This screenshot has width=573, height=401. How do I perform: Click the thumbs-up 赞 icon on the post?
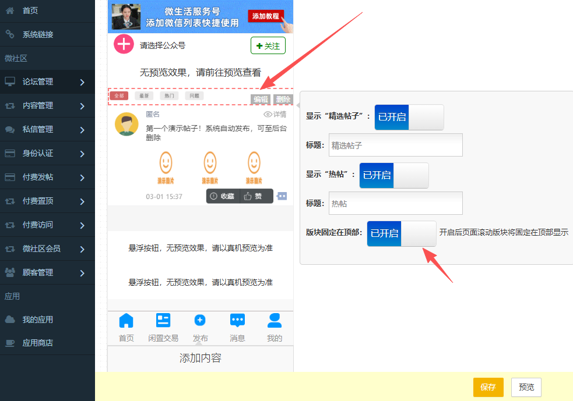248,196
